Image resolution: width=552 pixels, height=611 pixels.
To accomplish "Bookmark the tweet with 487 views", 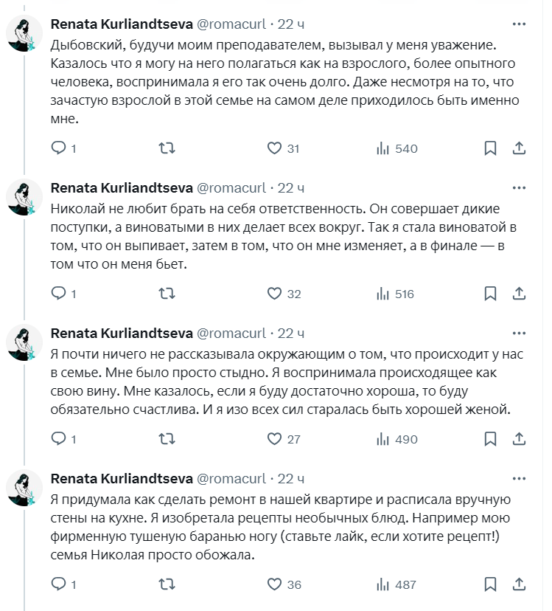I will pyautogui.click(x=490, y=584).
